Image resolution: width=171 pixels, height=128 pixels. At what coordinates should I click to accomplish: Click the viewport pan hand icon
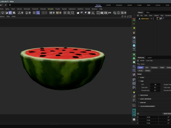click(123, 16)
